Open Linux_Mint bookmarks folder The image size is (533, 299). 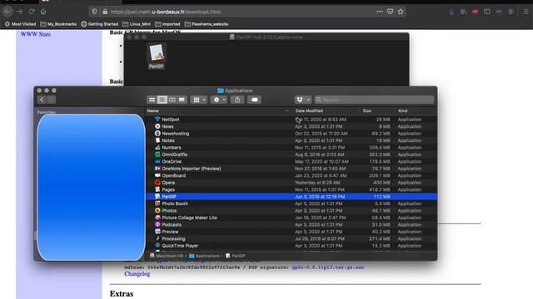(137, 24)
